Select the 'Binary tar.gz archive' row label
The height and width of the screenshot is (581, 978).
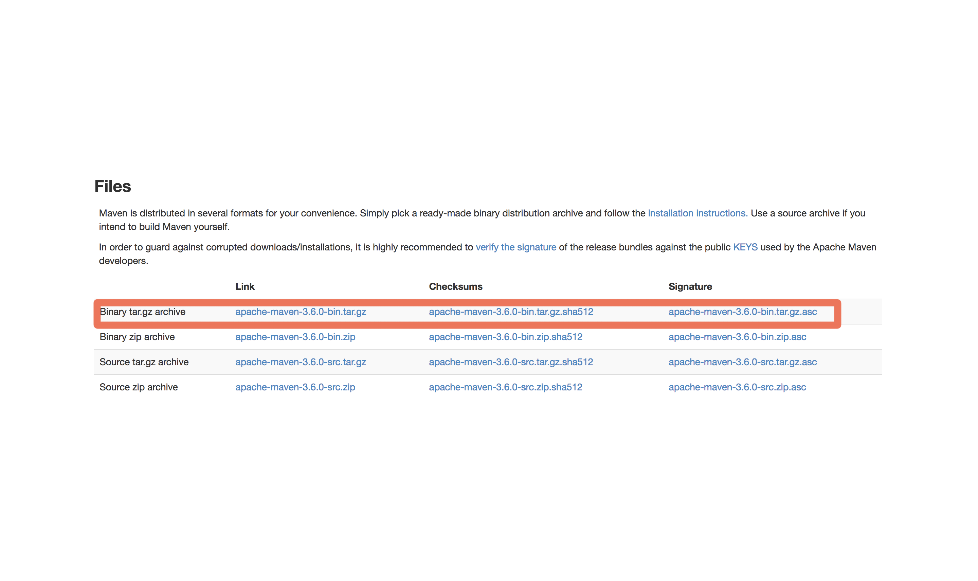point(142,312)
